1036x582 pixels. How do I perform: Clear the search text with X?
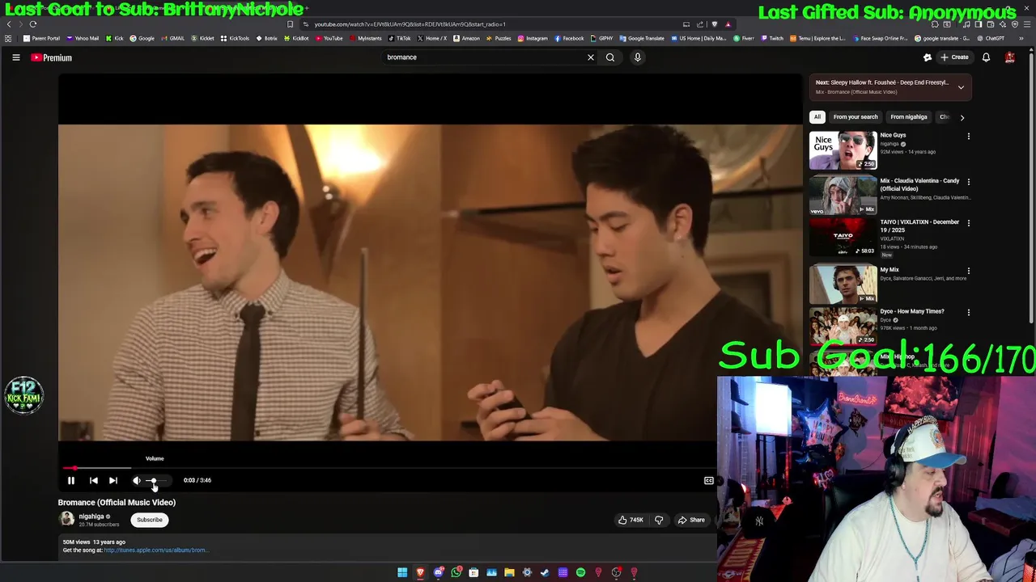tap(590, 57)
